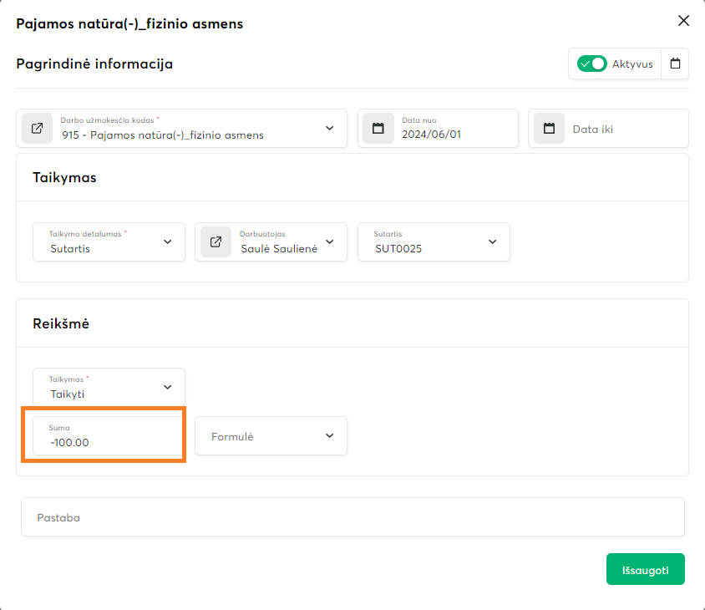Image resolution: width=705 pixels, height=610 pixels.
Task: Open the Sutartis SUT0025 dropdown
Action: [492, 242]
